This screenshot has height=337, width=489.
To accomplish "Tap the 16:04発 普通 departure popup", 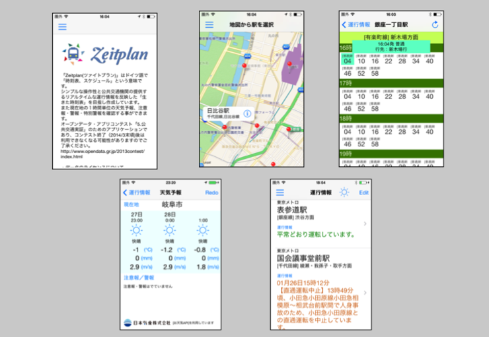I will point(391,46).
